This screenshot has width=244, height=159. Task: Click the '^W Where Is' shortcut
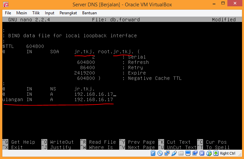point(97,147)
